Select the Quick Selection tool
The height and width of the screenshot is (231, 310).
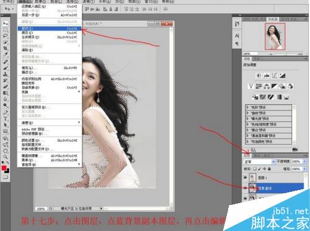6,42
